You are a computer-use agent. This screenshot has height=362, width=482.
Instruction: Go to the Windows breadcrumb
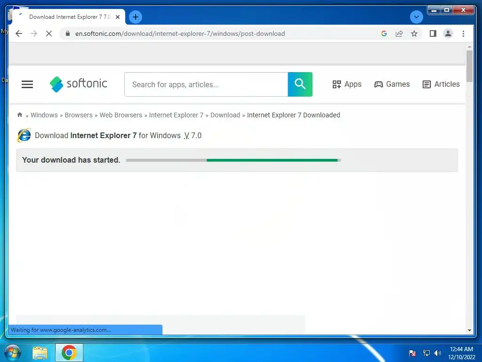(44, 115)
